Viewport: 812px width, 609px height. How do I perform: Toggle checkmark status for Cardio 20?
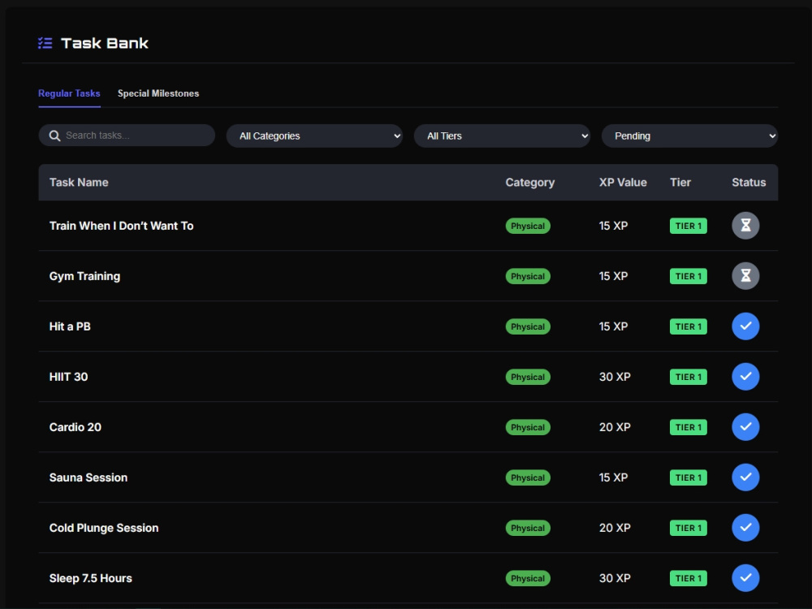tap(745, 427)
